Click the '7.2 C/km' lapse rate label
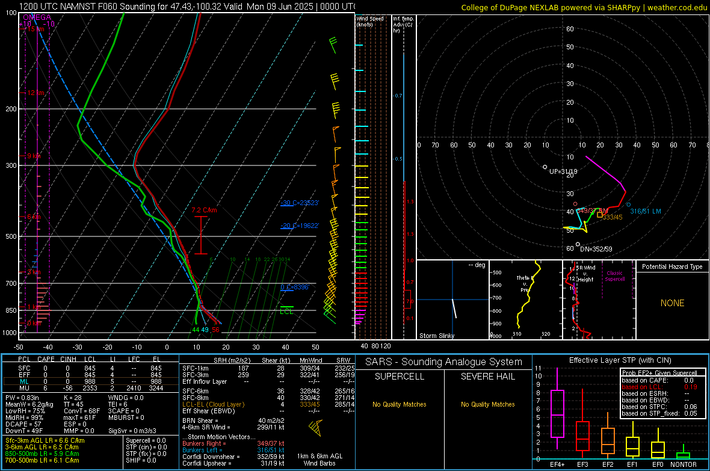Viewport: 710px width, 471px height. click(x=204, y=210)
